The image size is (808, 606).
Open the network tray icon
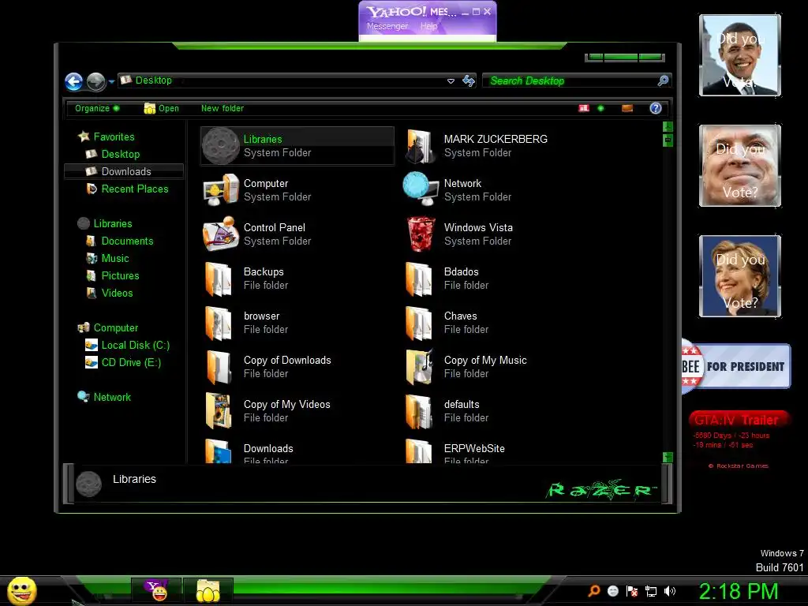click(651, 592)
